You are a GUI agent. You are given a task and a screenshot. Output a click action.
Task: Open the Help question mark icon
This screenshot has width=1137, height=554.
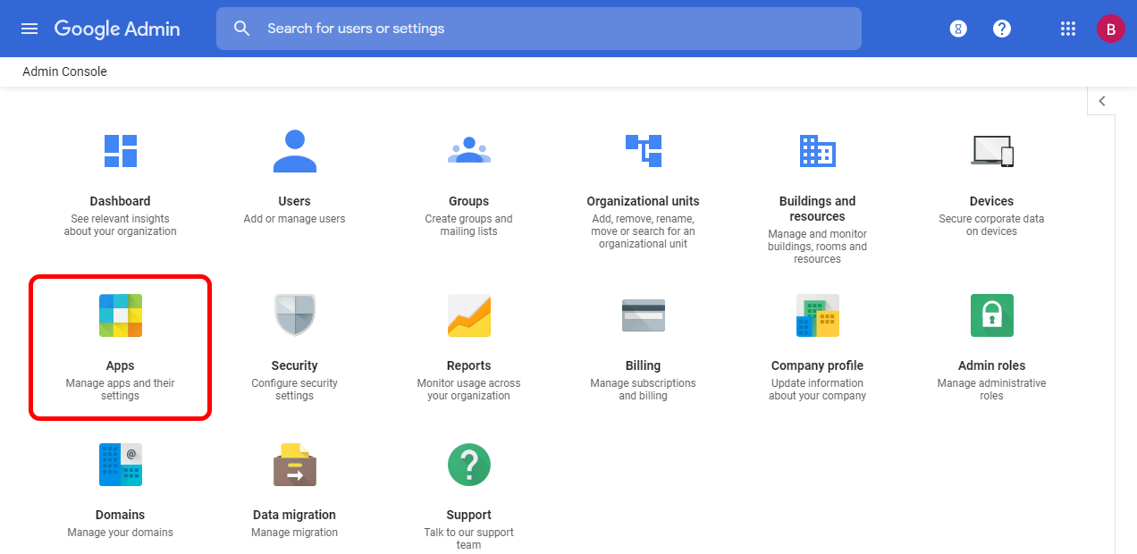tap(1002, 29)
